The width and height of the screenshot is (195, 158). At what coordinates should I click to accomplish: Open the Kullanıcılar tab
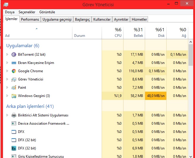(102, 19)
